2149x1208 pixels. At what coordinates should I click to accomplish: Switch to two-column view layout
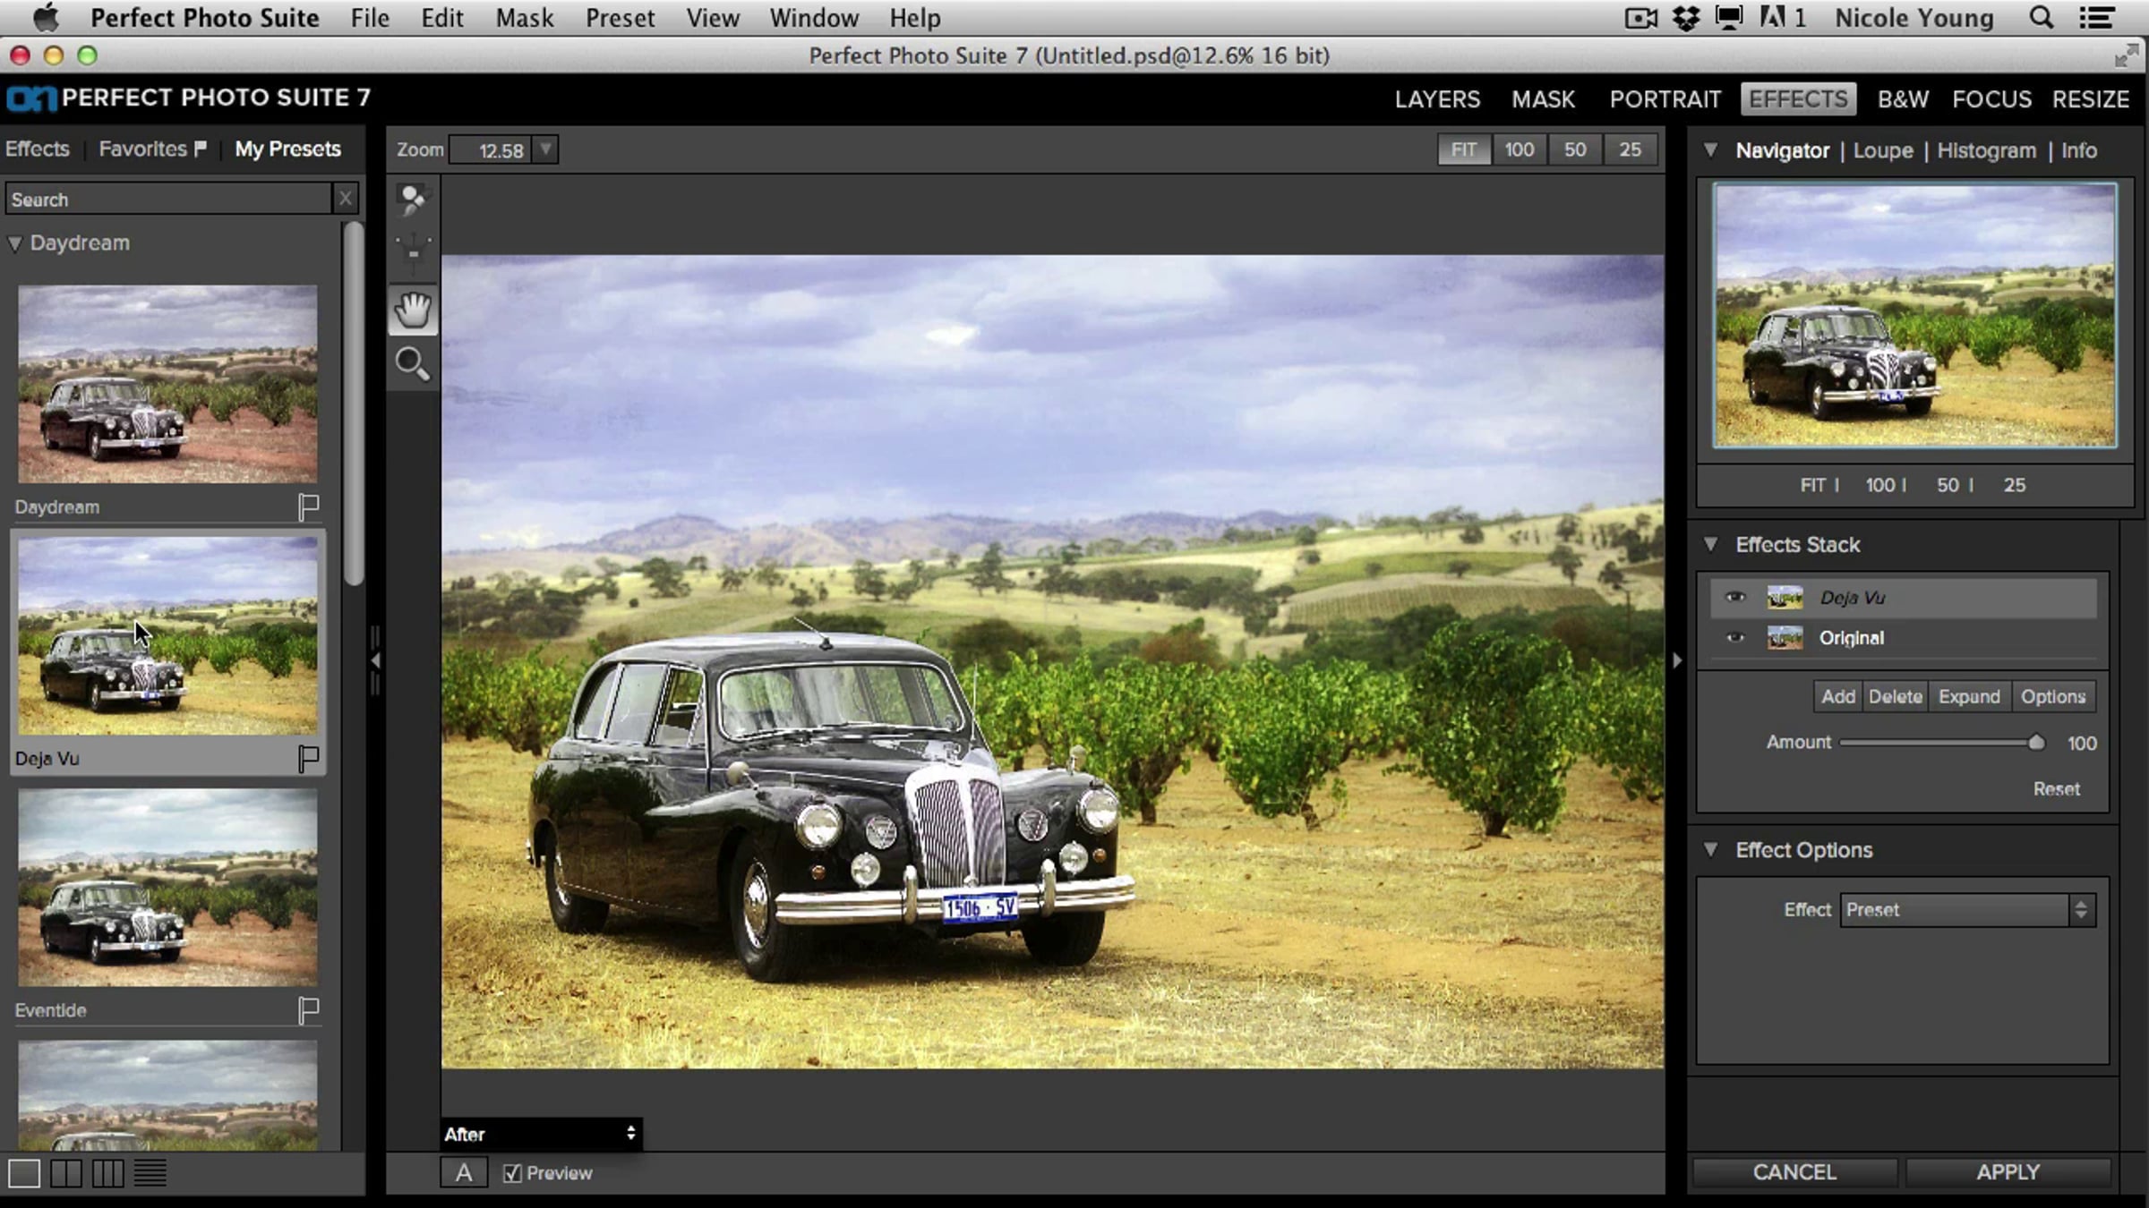[x=66, y=1173]
